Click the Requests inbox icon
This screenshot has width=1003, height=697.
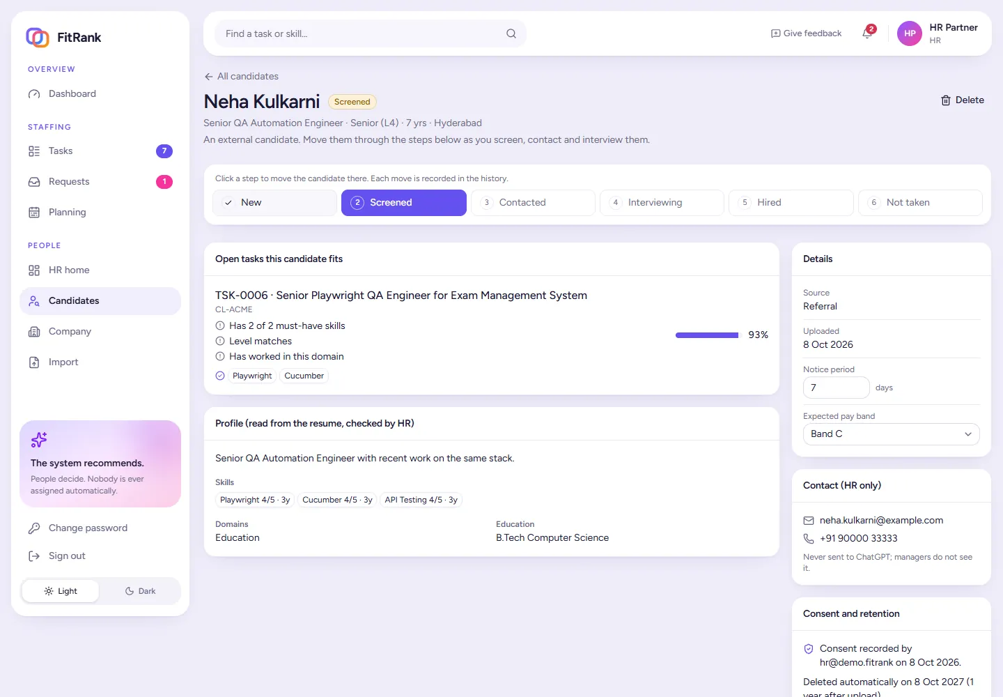[x=34, y=182]
